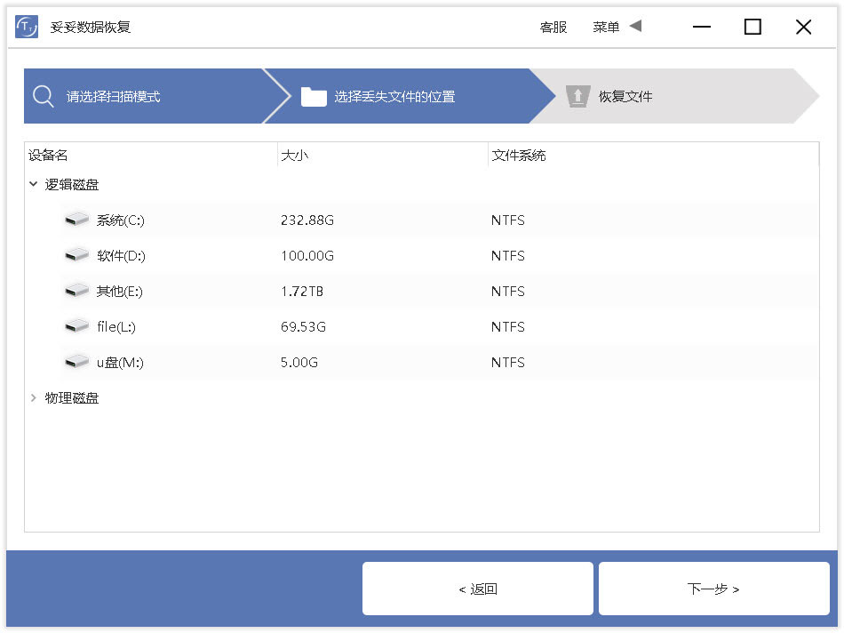Image resolution: width=844 pixels, height=633 pixels.
Task: Click the drive icon for u盘(M:)
Action: coord(76,362)
